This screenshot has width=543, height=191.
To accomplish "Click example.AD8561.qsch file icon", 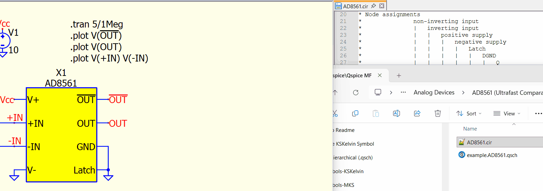I will (462, 155).
